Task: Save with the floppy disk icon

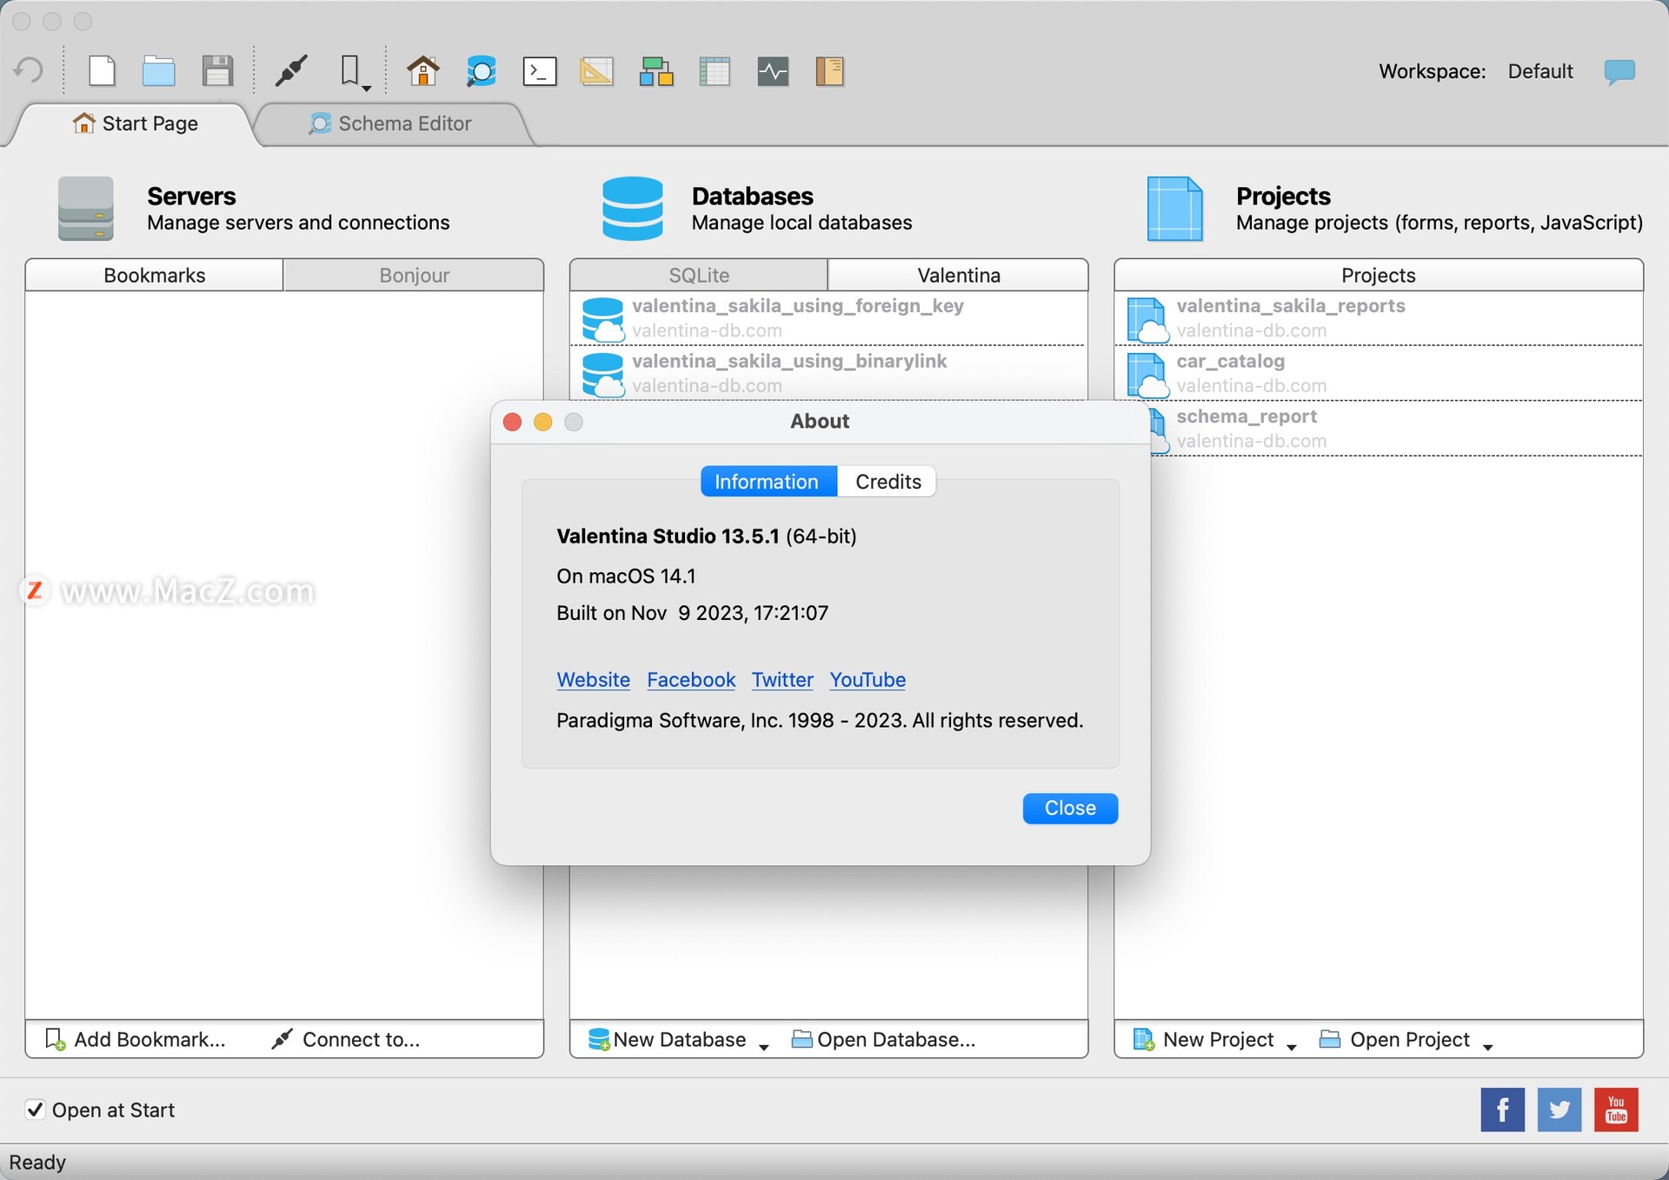Action: [217, 70]
